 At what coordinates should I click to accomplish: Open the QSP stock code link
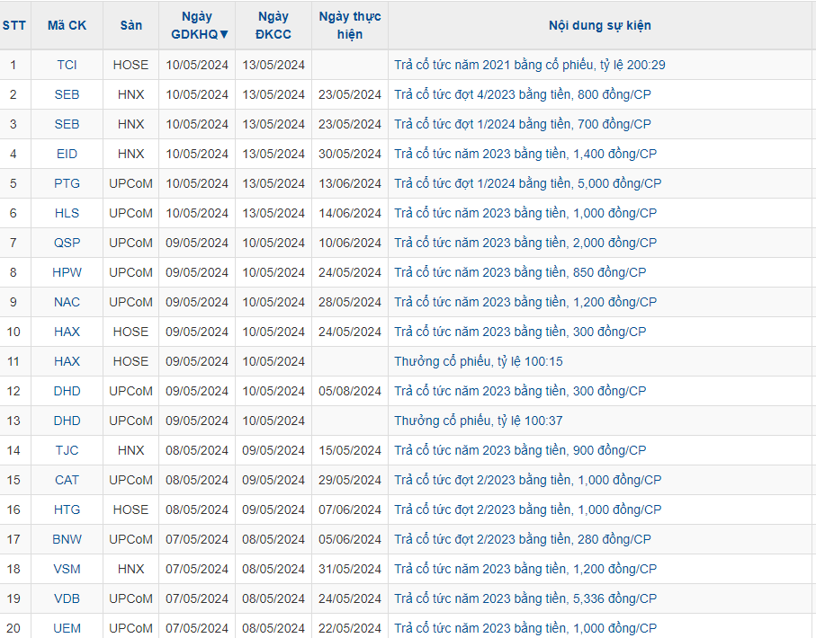click(67, 243)
